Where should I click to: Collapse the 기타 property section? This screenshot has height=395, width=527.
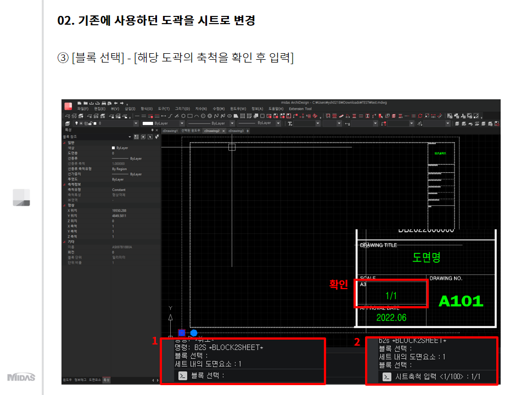(x=64, y=242)
